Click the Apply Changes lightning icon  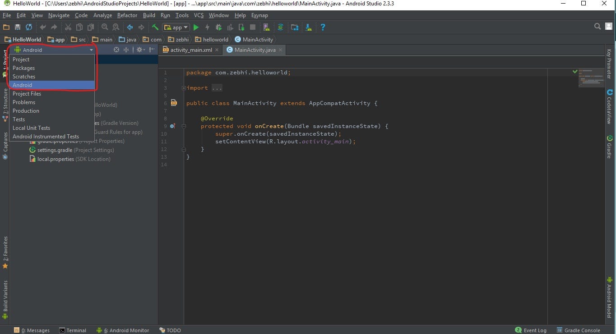[208, 27]
